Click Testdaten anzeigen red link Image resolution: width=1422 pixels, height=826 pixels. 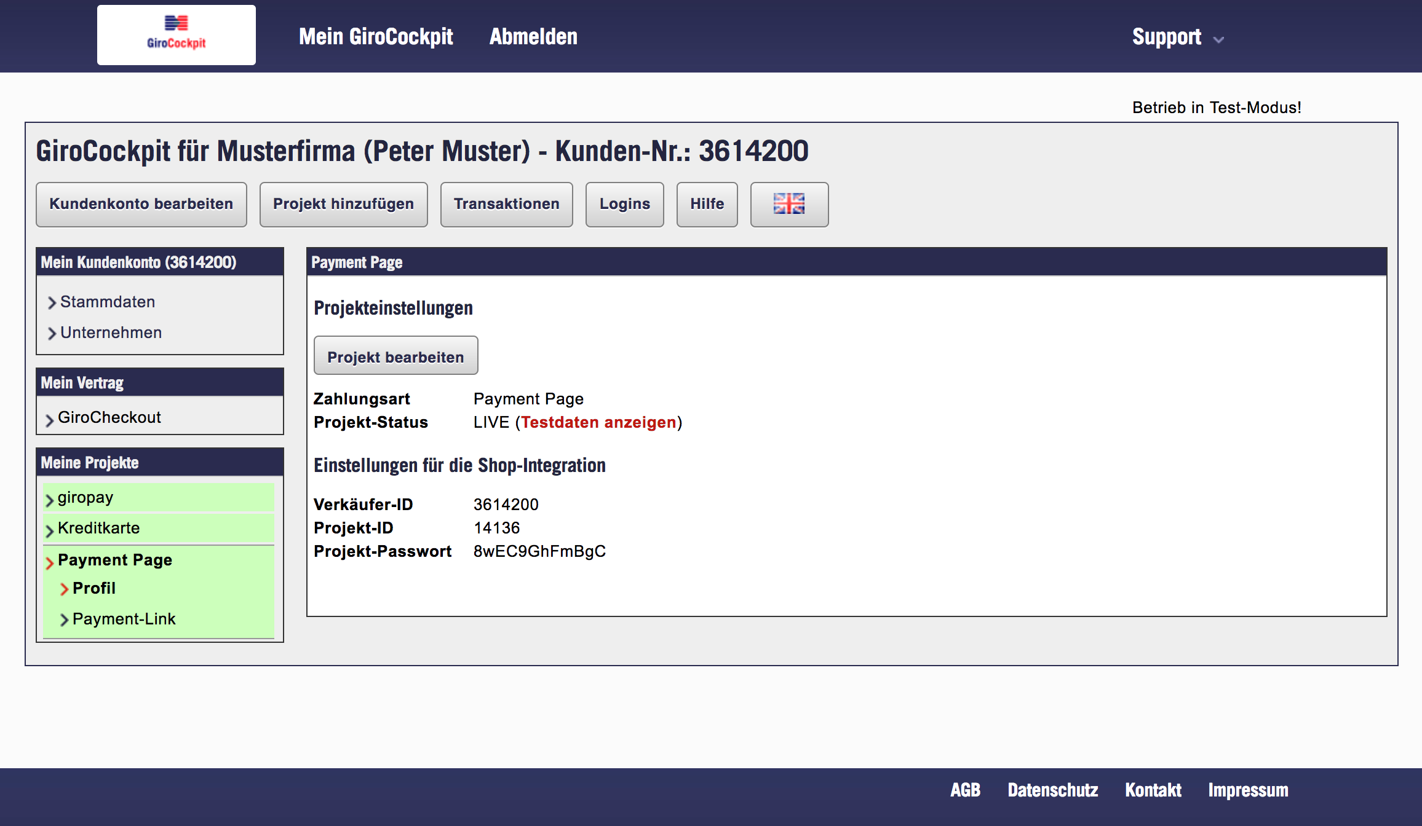598,422
